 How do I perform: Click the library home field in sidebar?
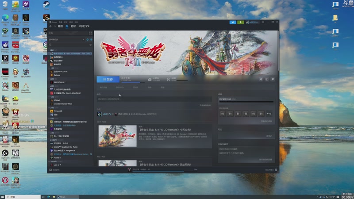(68, 33)
